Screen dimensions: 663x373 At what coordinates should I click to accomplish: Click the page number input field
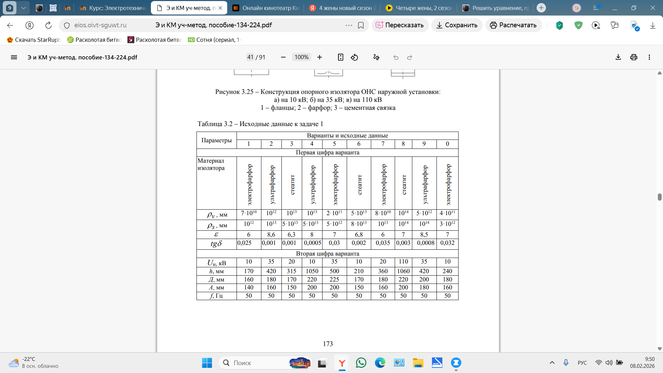250,57
